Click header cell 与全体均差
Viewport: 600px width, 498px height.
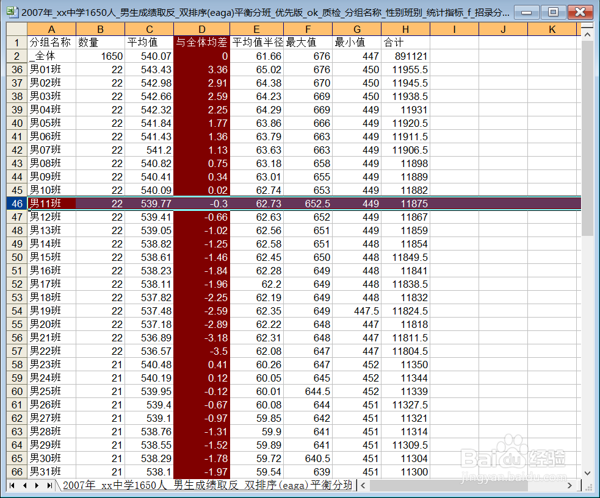pyautogui.click(x=201, y=43)
